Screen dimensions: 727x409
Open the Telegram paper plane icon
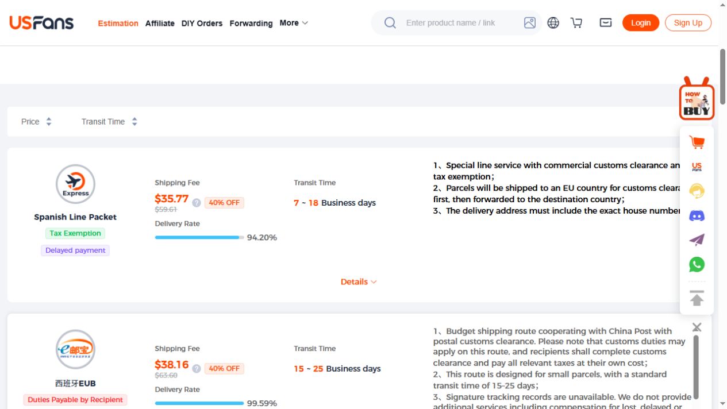[697, 240]
